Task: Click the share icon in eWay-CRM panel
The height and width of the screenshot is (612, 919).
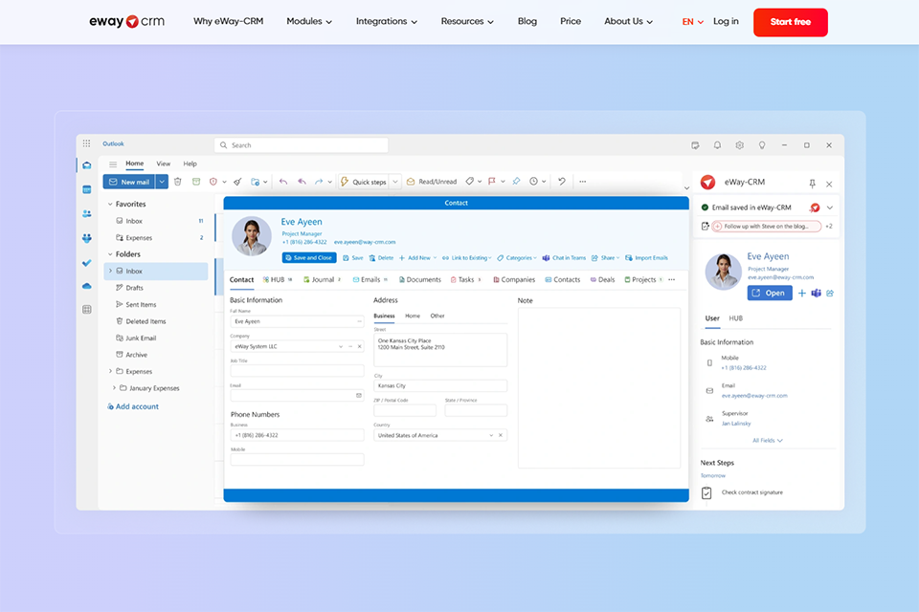Action: pos(830,293)
